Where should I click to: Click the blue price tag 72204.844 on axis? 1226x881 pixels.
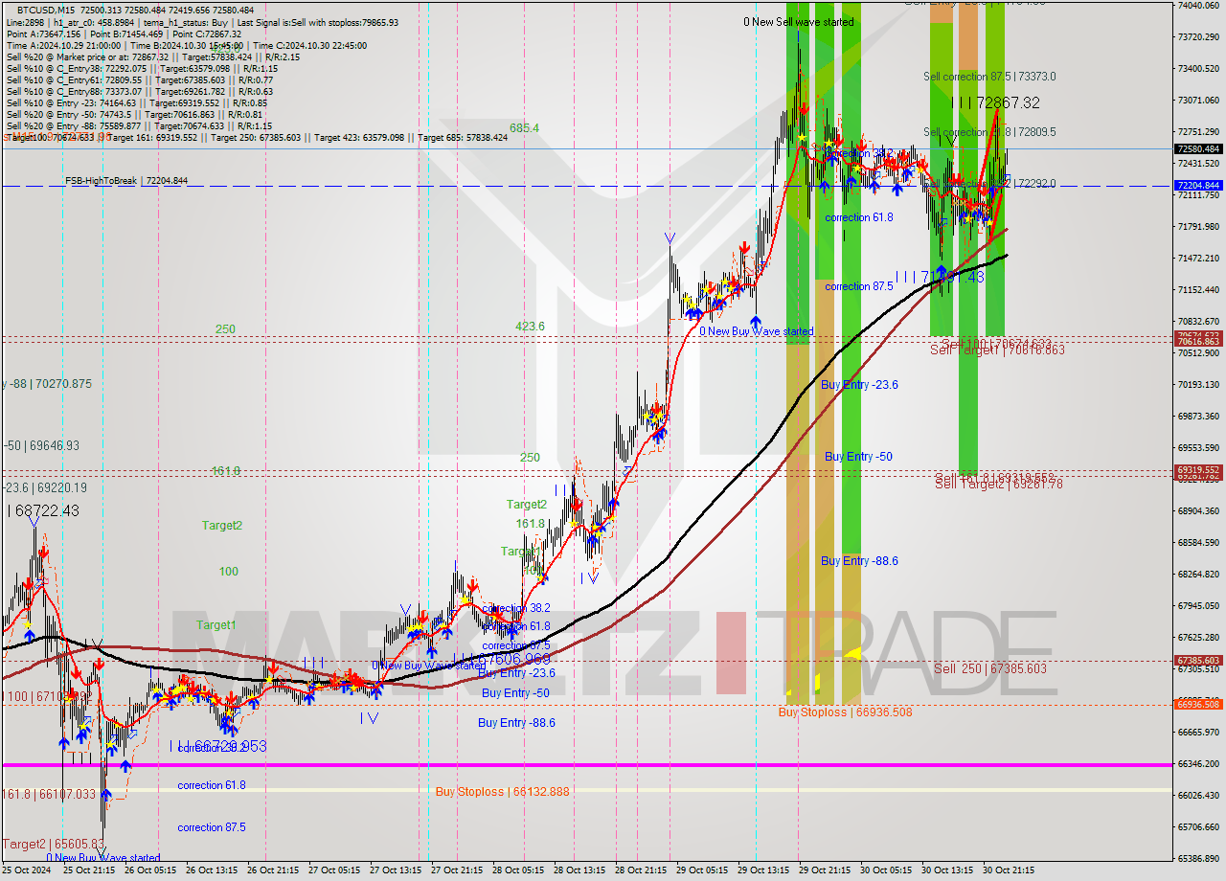(x=1198, y=186)
